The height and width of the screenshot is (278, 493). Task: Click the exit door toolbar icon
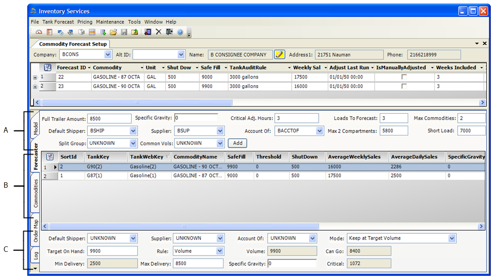[x=169, y=32]
